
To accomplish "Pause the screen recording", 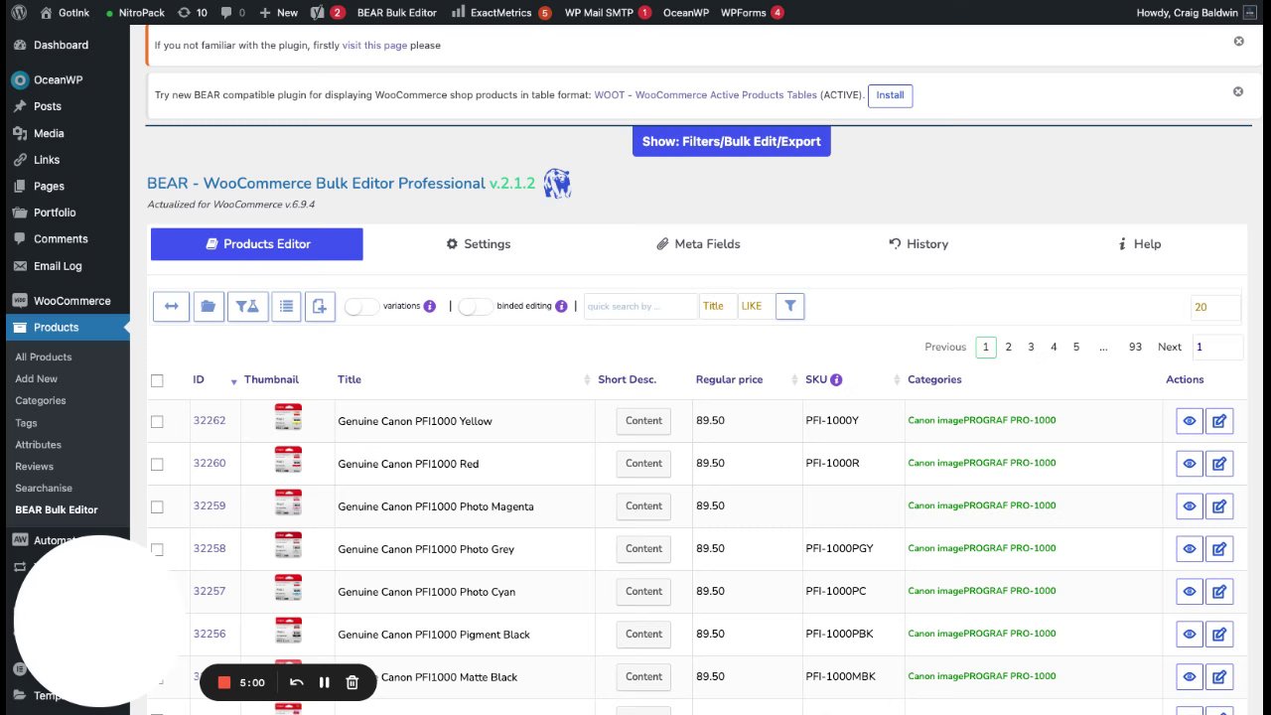I will click(x=324, y=682).
